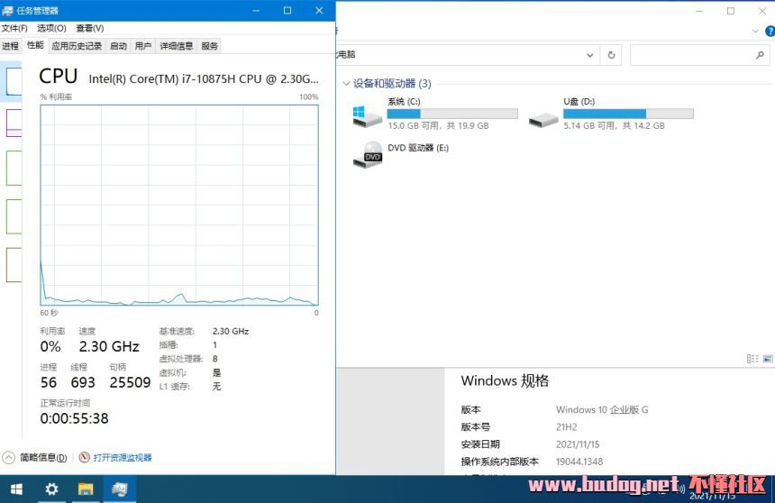Image resolution: width=775 pixels, height=503 pixels.
Task: Open Settings from the taskbar
Action: pyautogui.click(x=51, y=489)
